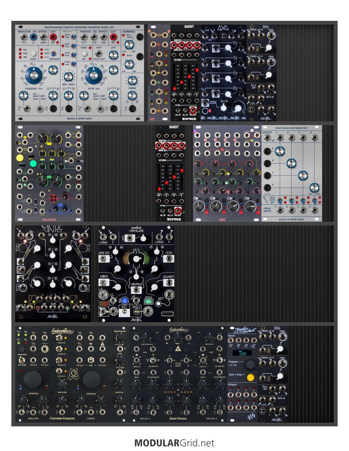Adjust the Timbre knob on the 259t
349x451 pixels.
point(132,80)
